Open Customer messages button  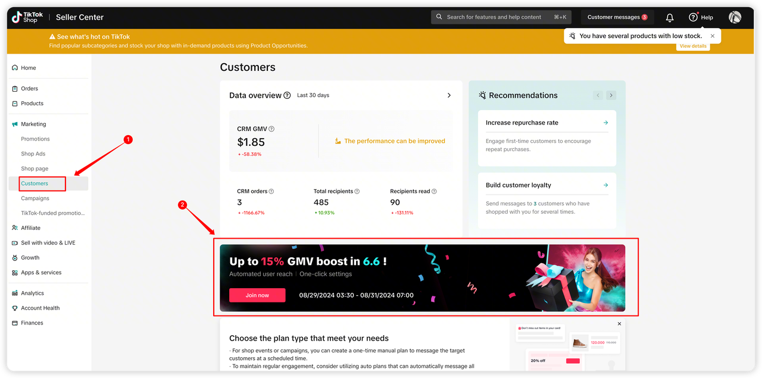click(x=617, y=17)
